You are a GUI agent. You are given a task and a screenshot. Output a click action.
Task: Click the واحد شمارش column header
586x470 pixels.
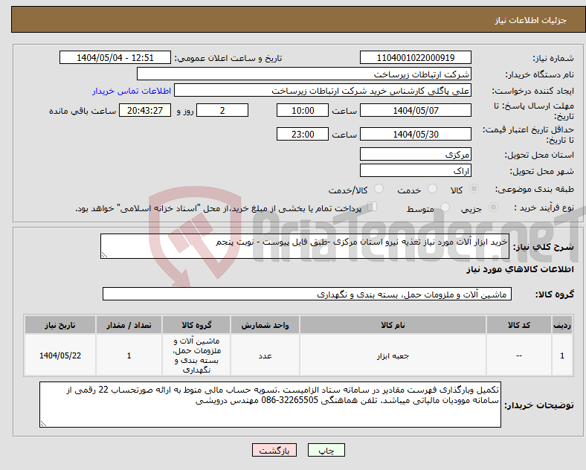pyautogui.click(x=265, y=325)
